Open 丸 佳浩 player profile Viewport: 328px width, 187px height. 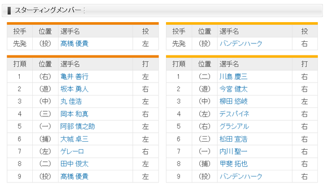[71, 101]
